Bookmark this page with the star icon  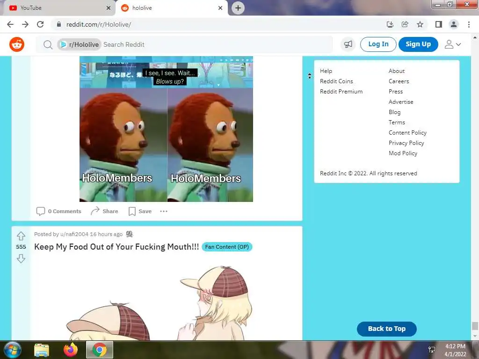point(420,24)
